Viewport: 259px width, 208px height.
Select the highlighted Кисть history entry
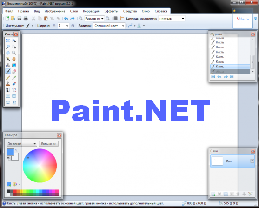(230, 67)
